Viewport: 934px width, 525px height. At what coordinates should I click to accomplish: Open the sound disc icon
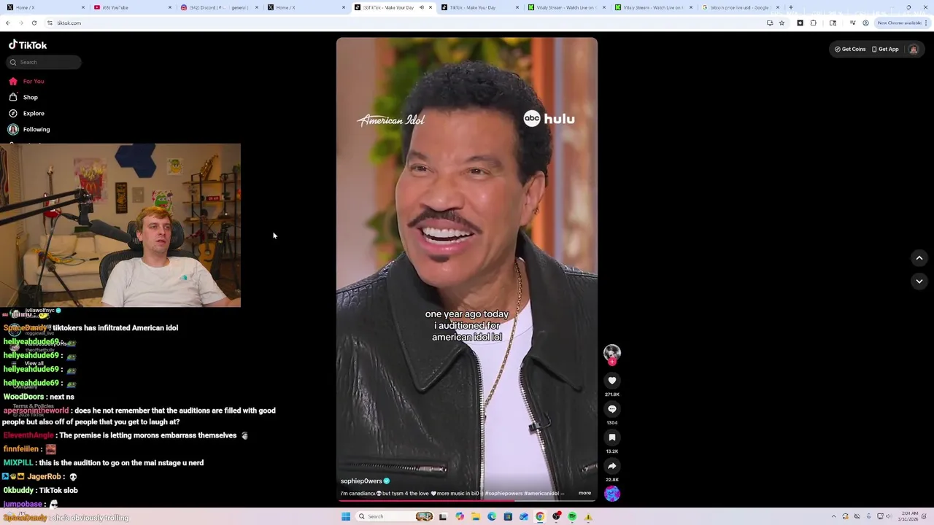[x=612, y=494]
